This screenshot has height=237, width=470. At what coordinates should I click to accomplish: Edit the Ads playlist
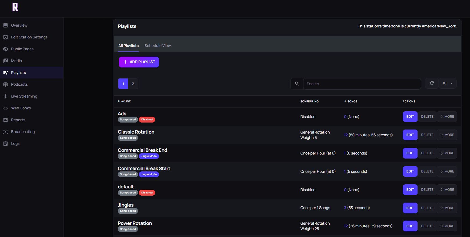[x=410, y=117]
